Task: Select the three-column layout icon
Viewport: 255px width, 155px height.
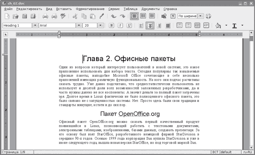Action: (152, 16)
